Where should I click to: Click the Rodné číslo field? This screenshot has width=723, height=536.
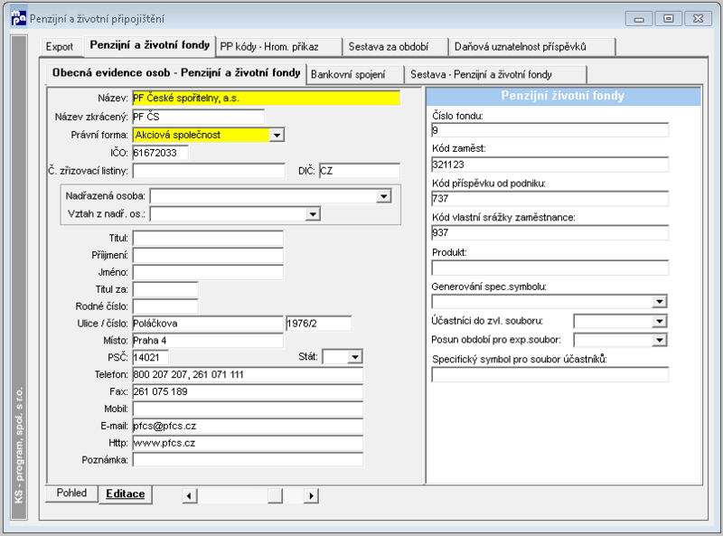point(165,306)
